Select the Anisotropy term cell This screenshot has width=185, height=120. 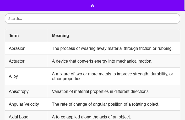point(19,91)
